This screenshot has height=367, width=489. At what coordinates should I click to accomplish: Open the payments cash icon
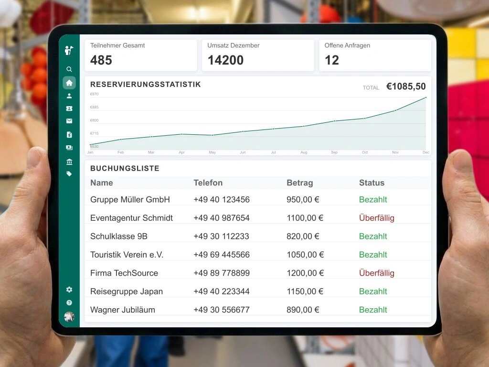pos(69,148)
